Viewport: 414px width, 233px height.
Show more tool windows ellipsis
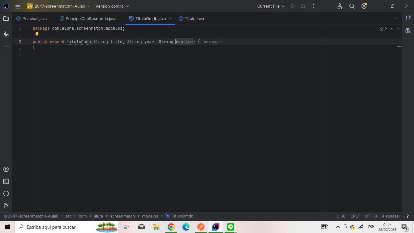tap(6, 46)
